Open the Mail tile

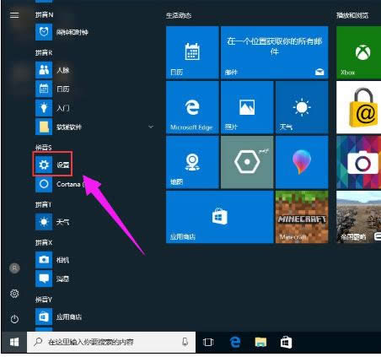[x=274, y=52]
